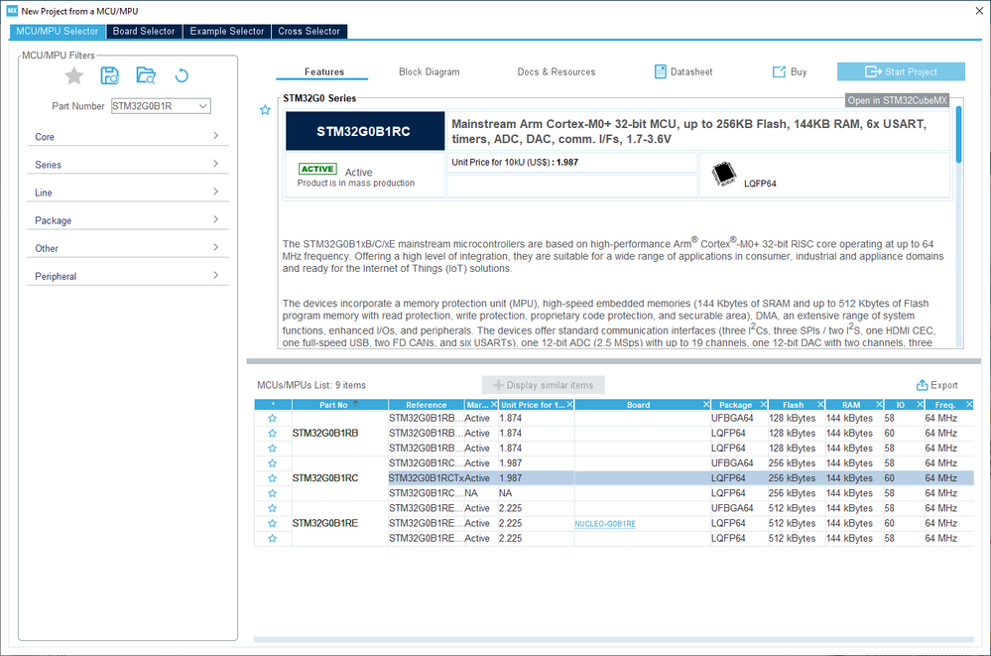Open the Docs & Resources tab
The height and width of the screenshot is (656, 991).
pos(557,71)
